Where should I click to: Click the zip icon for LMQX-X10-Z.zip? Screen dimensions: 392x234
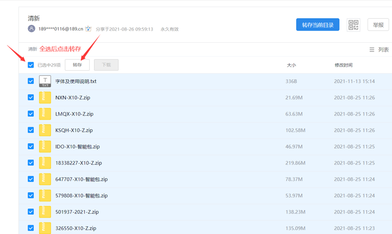tap(45, 114)
